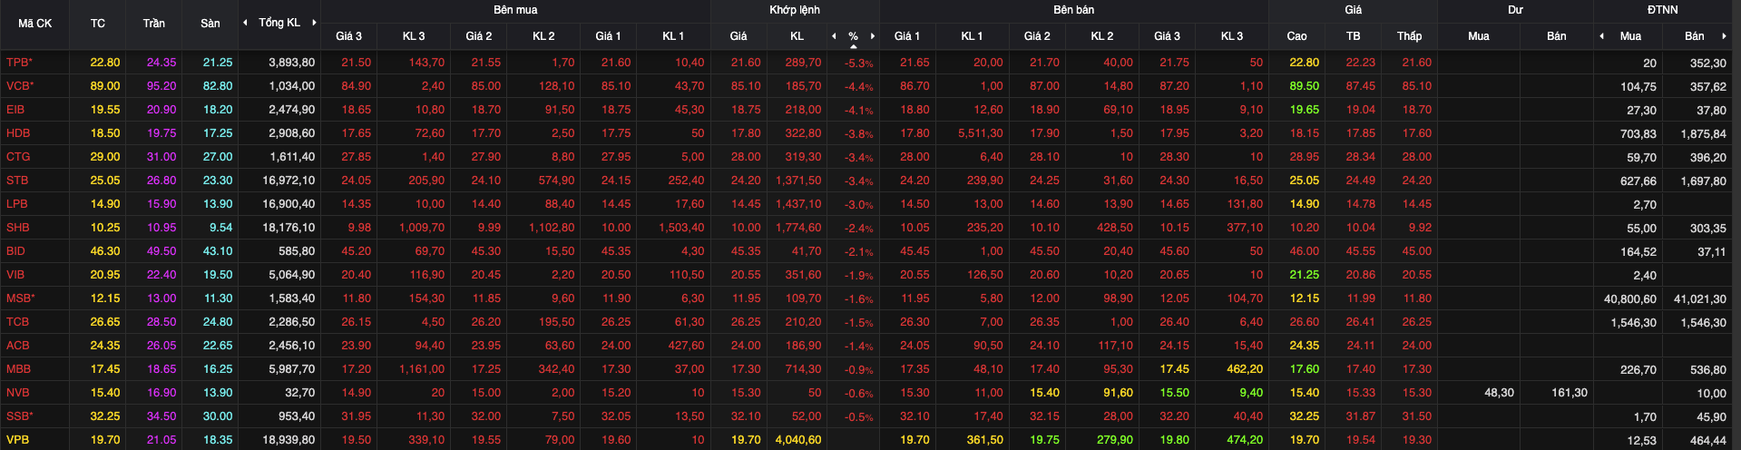This screenshot has height=450, width=1741.
Task: Click the ĐTNN group header
Action: [1663, 10]
